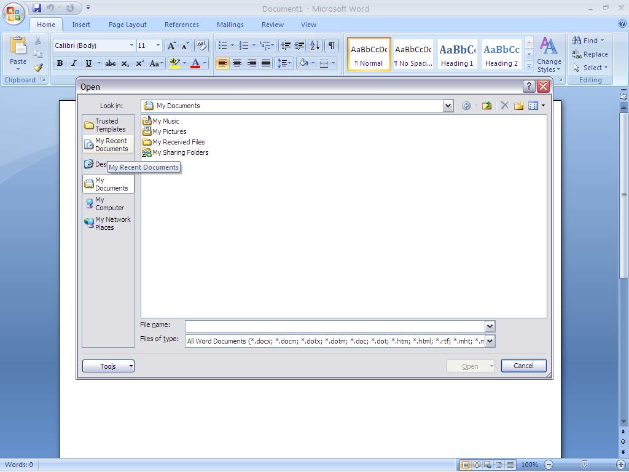The width and height of the screenshot is (629, 472).
Task: Switch to View tab
Action: pos(308,25)
